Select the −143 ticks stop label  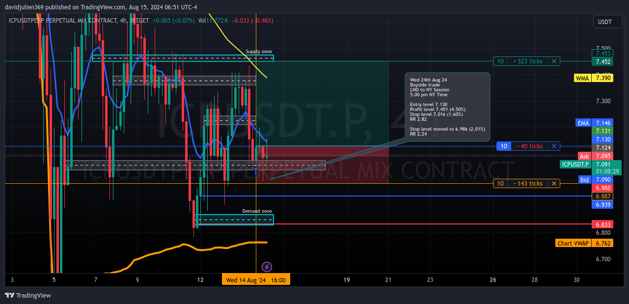[528, 183]
